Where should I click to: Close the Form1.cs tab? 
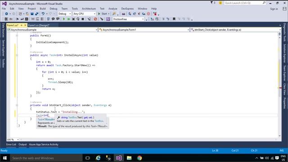tap(25, 25)
